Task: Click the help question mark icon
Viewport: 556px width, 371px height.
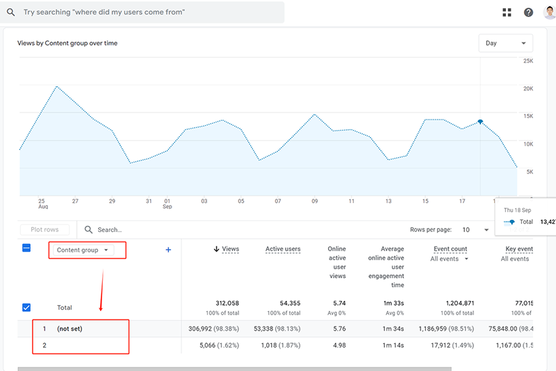Action: [x=528, y=13]
